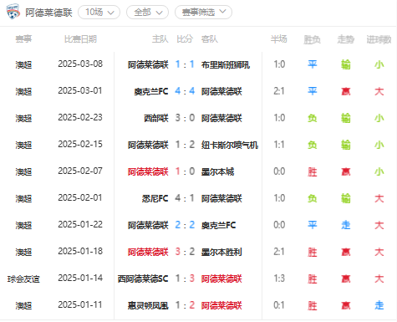Click 布里斯班狮吼 away team link
This screenshot has width=397, height=322.
tap(226, 65)
